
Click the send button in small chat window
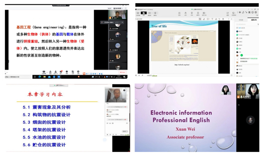coord(125,131)
